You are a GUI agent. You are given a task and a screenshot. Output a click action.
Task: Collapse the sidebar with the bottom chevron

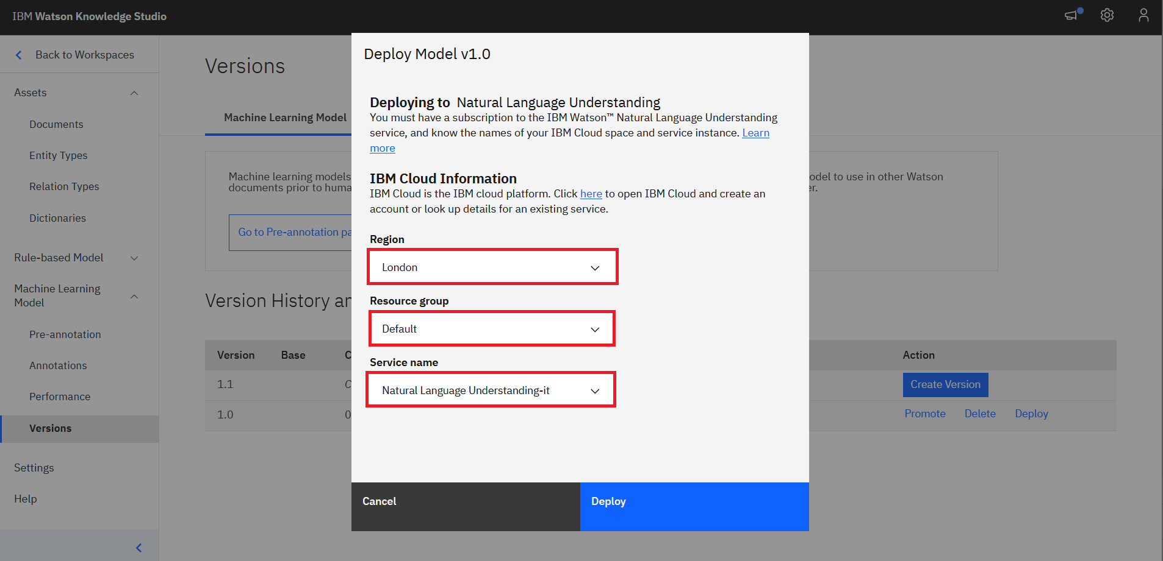(x=139, y=548)
